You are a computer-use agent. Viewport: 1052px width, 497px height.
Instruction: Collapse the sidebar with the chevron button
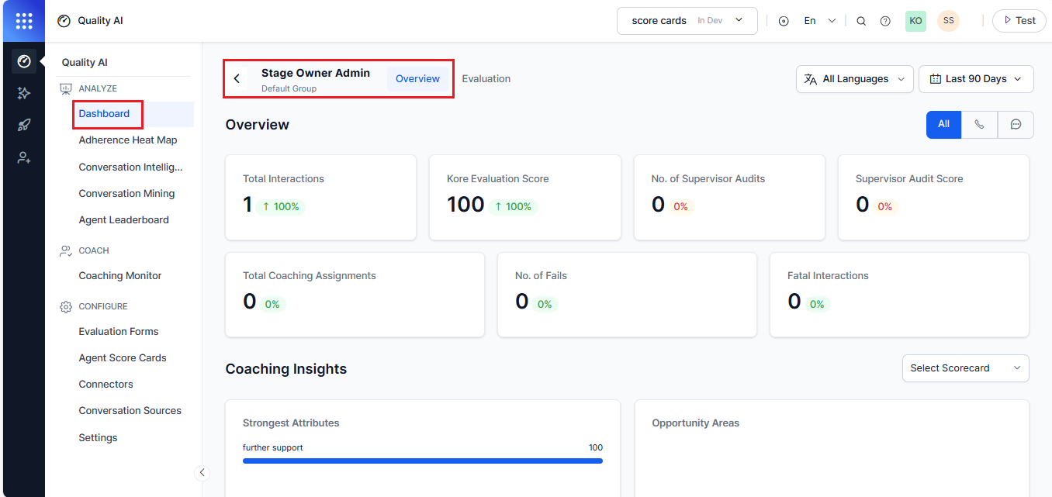pyautogui.click(x=202, y=473)
